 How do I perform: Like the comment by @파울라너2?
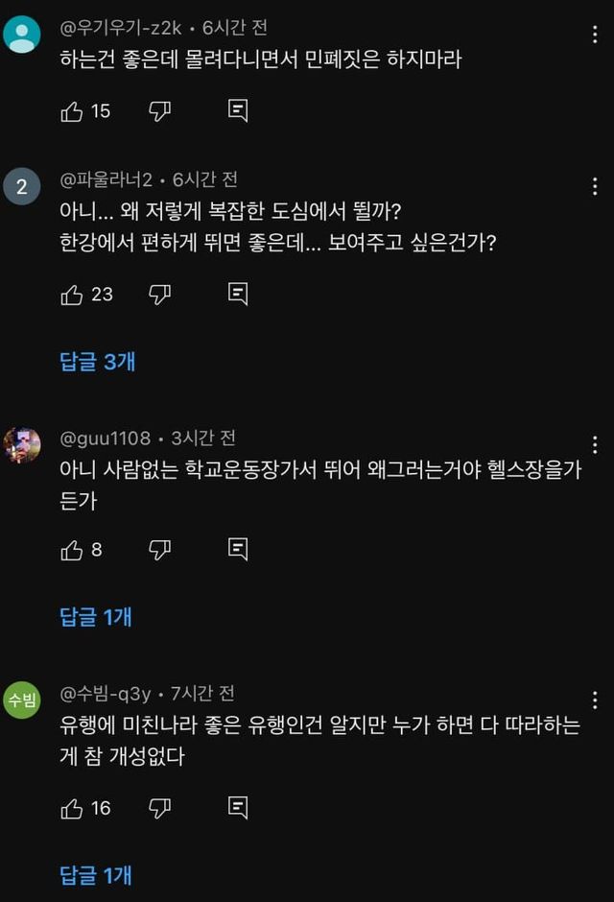tap(72, 295)
